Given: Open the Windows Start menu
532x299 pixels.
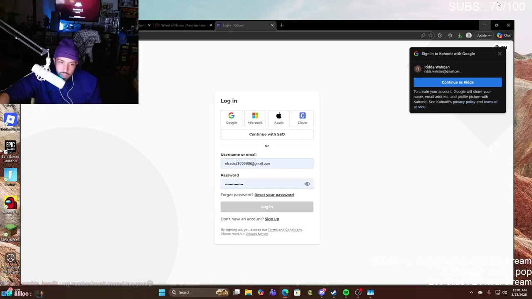Looking at the screenshot, I should tap(162, 292).
